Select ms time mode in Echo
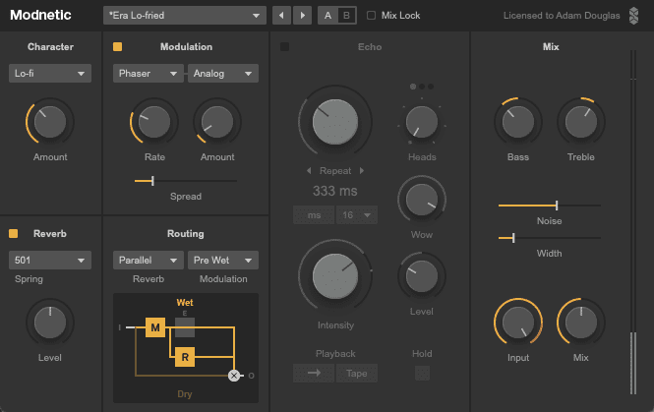Screen dimensions: 654x412 (x=314, y=214)
